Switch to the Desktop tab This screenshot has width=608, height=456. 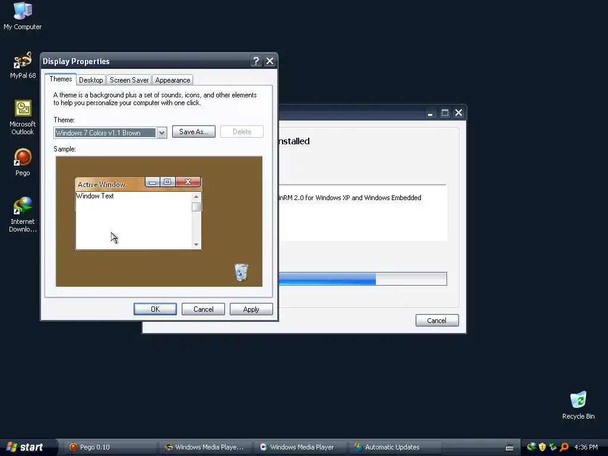pos(91,80)
